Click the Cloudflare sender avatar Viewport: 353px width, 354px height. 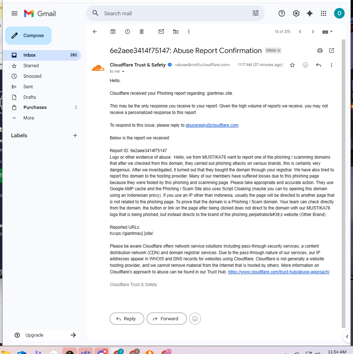point(98,68)
